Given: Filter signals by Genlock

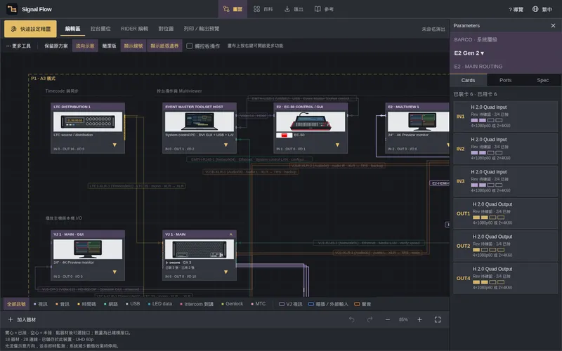Looking at the screenshot, I should pyautogui.click(x=233, y=304).
